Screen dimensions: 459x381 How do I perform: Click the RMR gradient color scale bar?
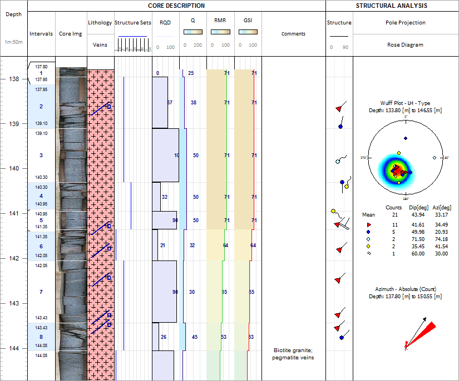pyautogui.click(x=220, y=32)
